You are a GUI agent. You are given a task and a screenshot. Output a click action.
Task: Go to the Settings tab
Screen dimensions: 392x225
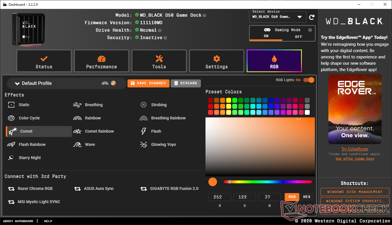(216, 61)
